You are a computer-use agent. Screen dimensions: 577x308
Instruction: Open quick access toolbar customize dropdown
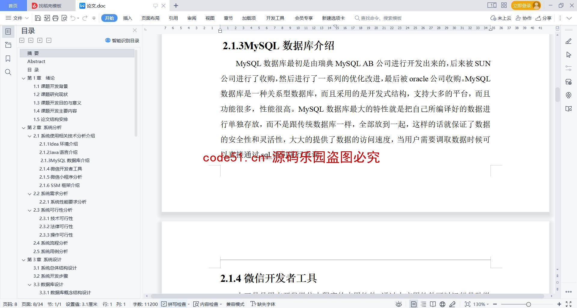click(94, 18)
